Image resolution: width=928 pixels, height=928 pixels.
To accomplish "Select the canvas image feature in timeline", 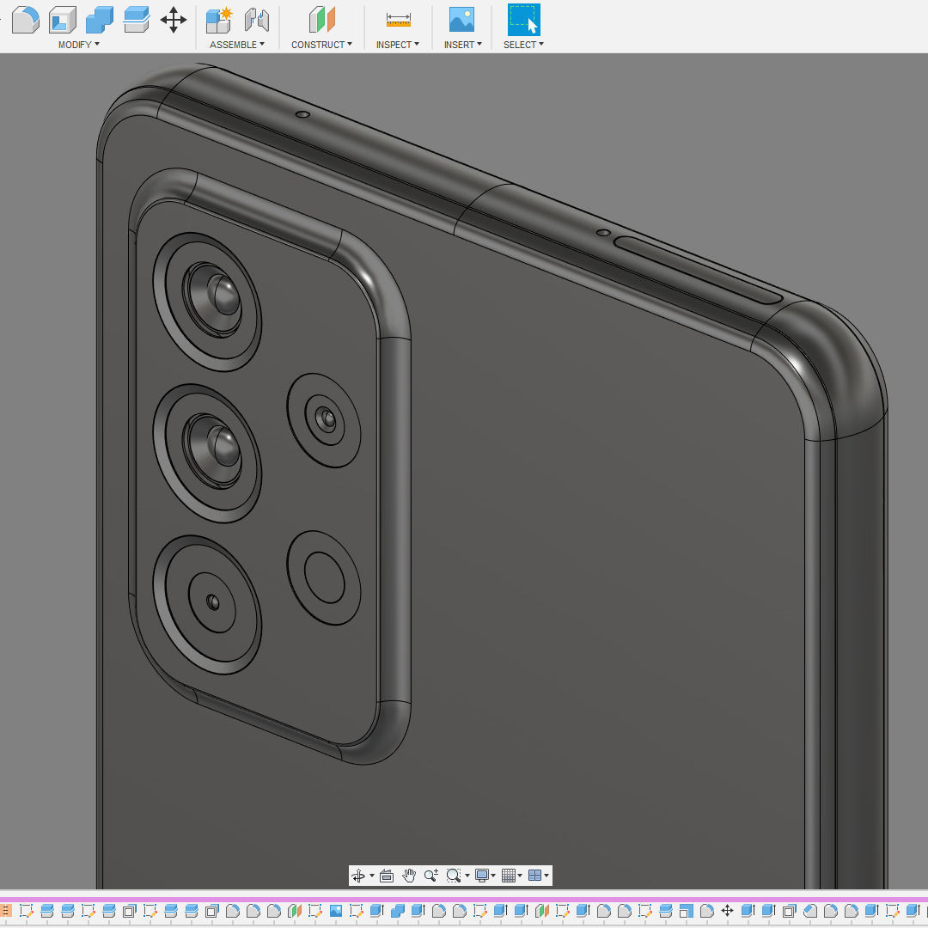I will 336,910.
